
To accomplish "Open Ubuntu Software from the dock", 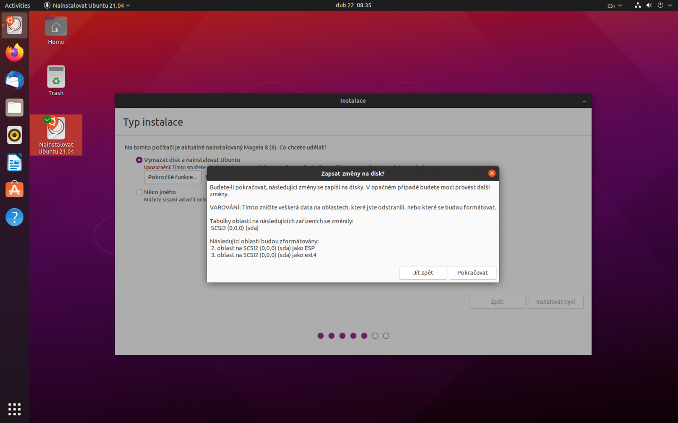I will pos(14,190).
